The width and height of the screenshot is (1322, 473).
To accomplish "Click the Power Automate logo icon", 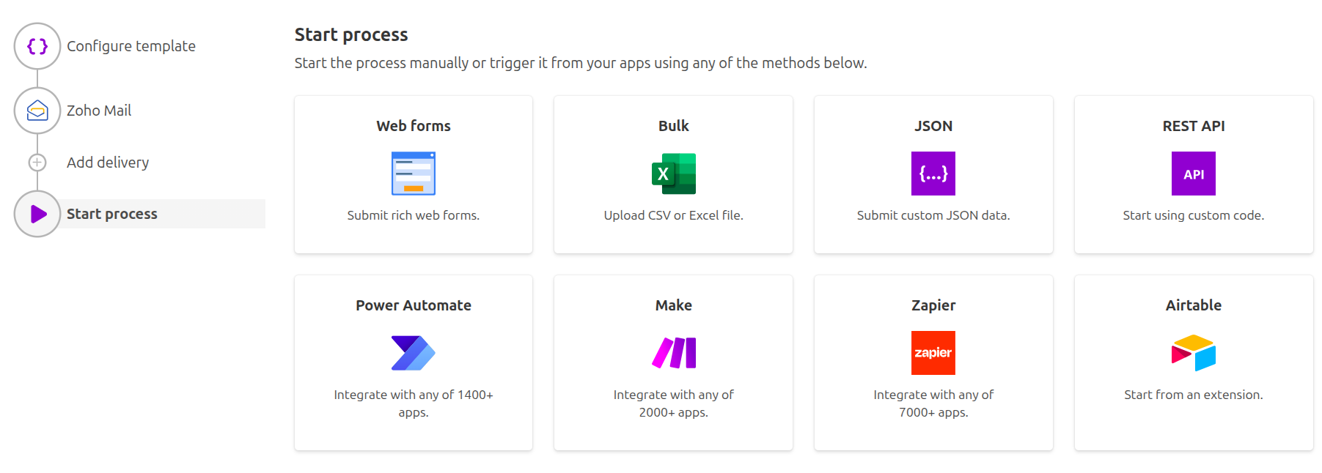I will click(x=413, y=353).
